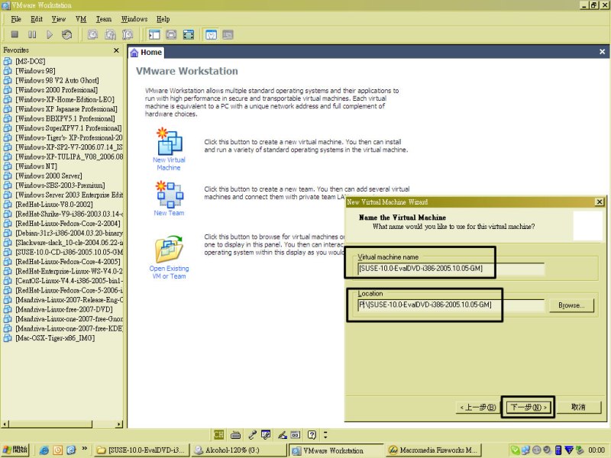
Task: Select [Windows NT] in Favorites
Action: click(36, 166)
